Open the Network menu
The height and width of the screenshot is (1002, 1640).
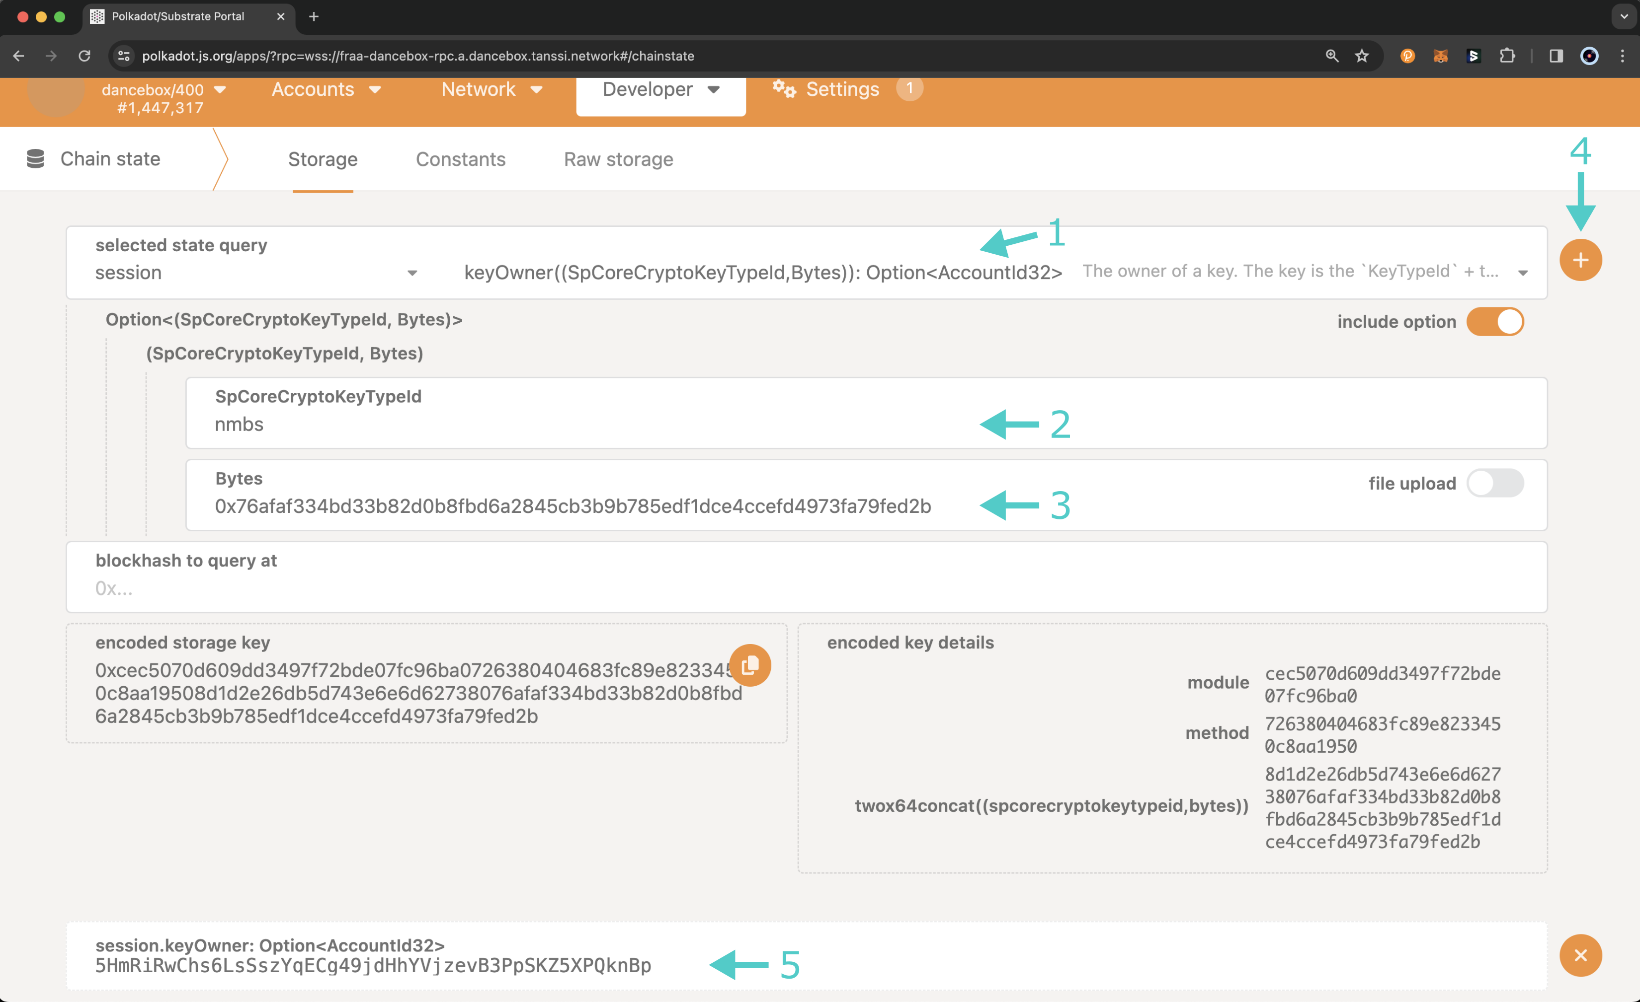(492, 89)
